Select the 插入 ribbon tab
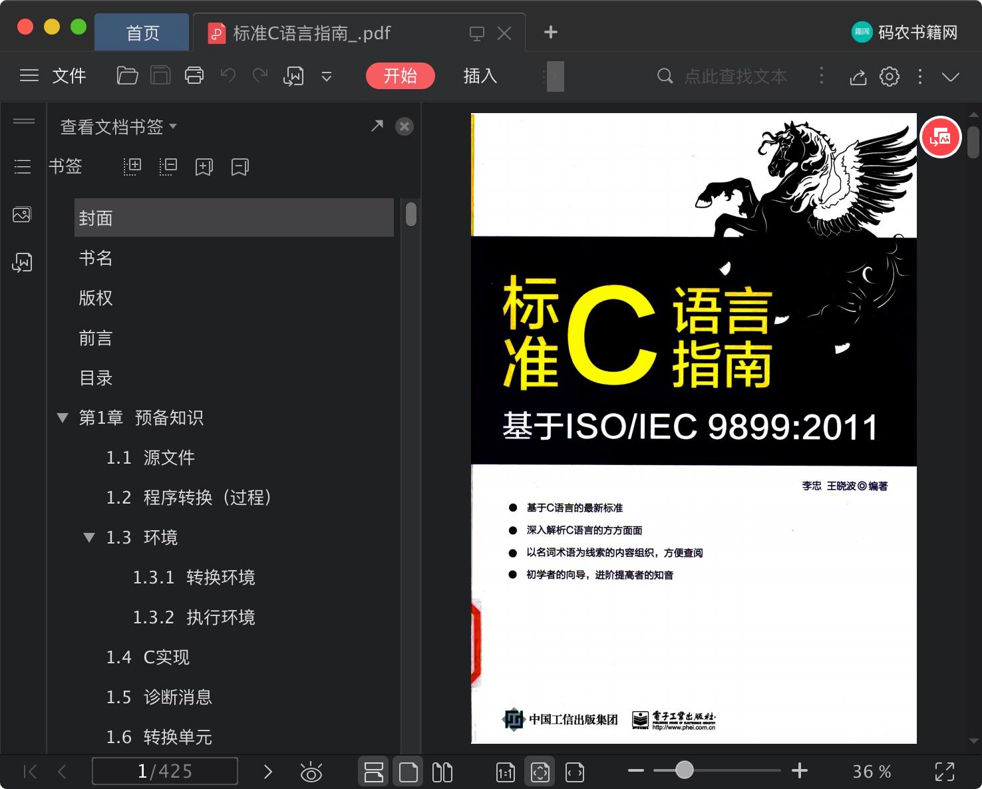The width and height of the screenshot is (982, 789). click(480, 76)
